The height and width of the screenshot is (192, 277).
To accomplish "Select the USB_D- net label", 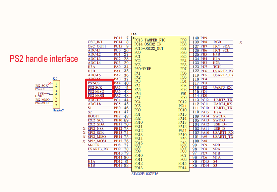I will point(220,128).
